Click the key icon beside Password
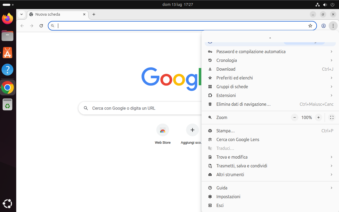 [x=210, y=52]
